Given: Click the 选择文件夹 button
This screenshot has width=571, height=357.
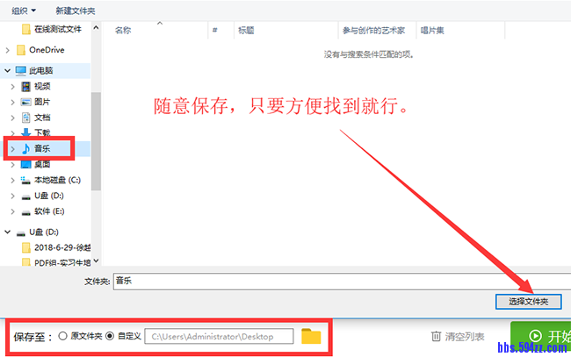Looking at the screenshot, I should [x=528, y=301].
